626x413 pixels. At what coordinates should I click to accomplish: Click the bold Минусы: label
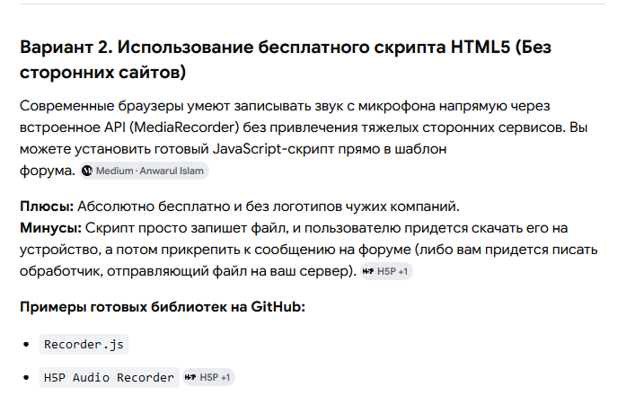(x=50, y=228)
